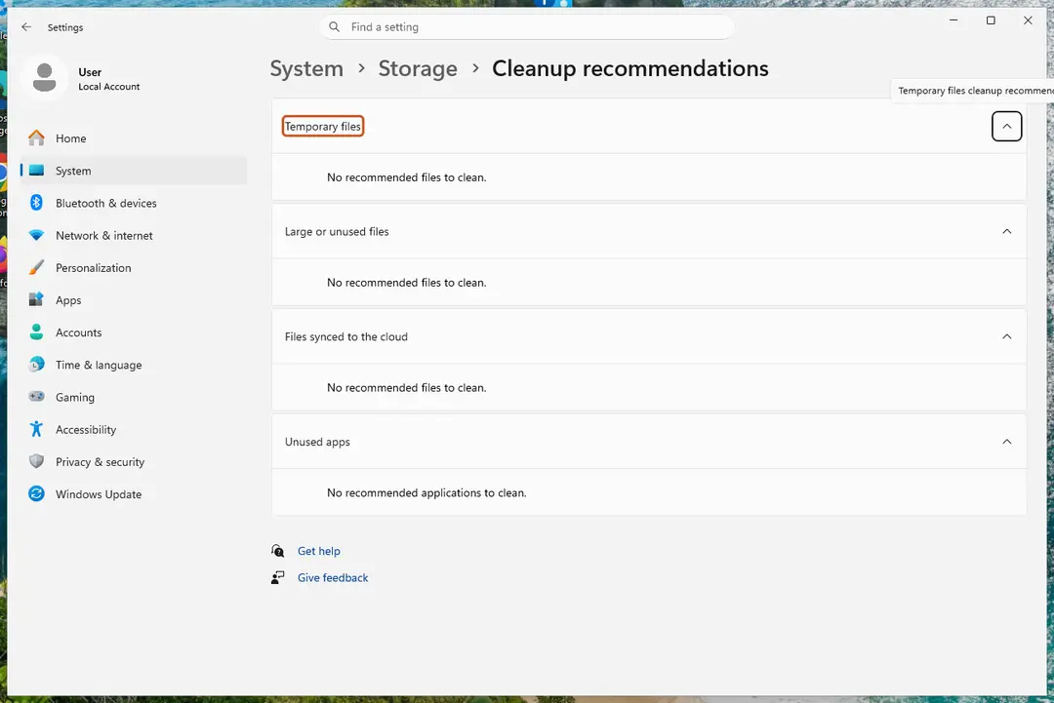The height and width of the screenshot is (703, 1054).
Task: Click the Large or unused files heading
Action: 336,232
